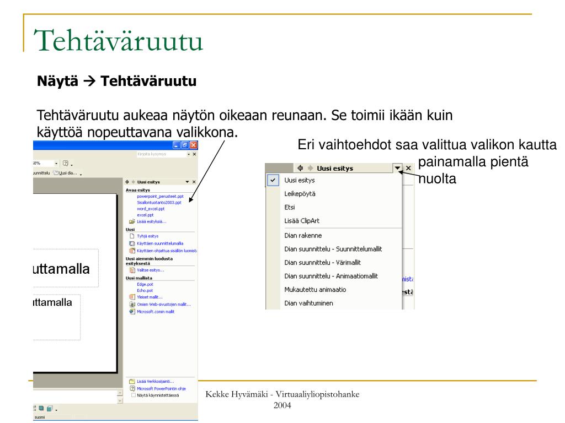Open the Kirjoita kysymys box dropdown arrow
Image resolution: width=565 pixels, height=423 pixels.
coord(189,154)
